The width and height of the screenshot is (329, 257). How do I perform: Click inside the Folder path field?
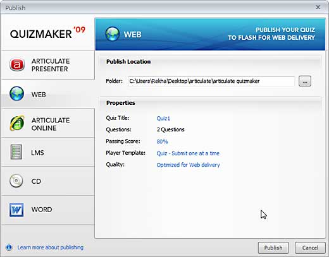[x=211, y=81]
